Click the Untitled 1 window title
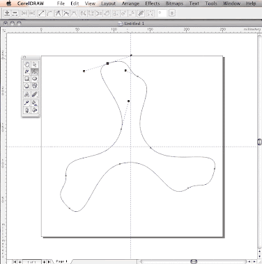Image resolution: width=262 pixels, height=264 pixels. pos(134,24)
